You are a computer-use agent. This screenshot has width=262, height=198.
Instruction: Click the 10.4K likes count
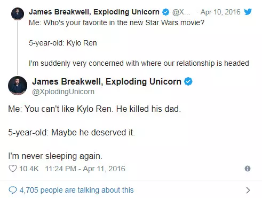(x=29, y=169)
